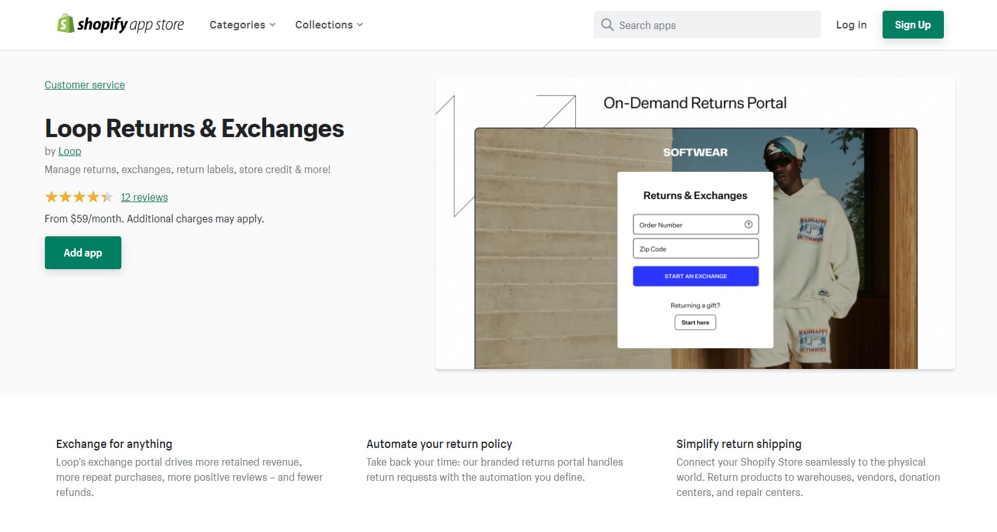Go to the Customer service category link
This screenshot has height=532, width=997.
click(x=85, y=85)
